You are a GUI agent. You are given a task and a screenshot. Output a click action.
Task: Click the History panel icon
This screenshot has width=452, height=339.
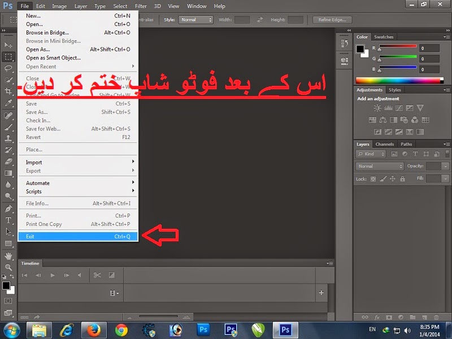[x=345, y=44]
